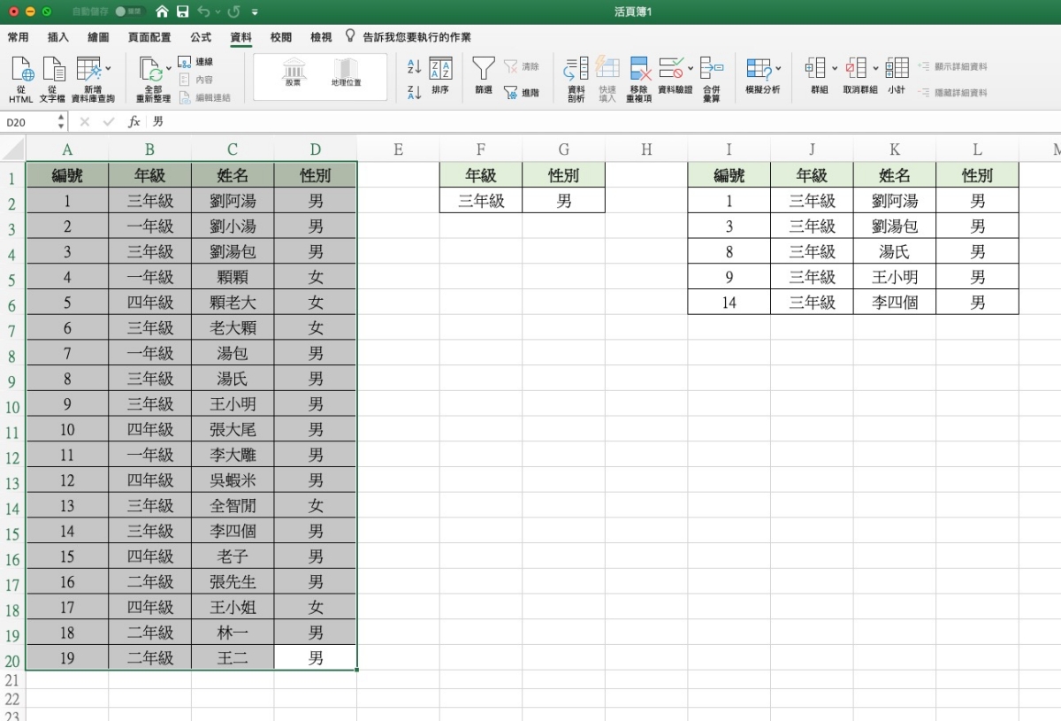Expand the 模擬分析 dropdown arrow
This screenshot has height=721, width=1061.
coord(778,67)
